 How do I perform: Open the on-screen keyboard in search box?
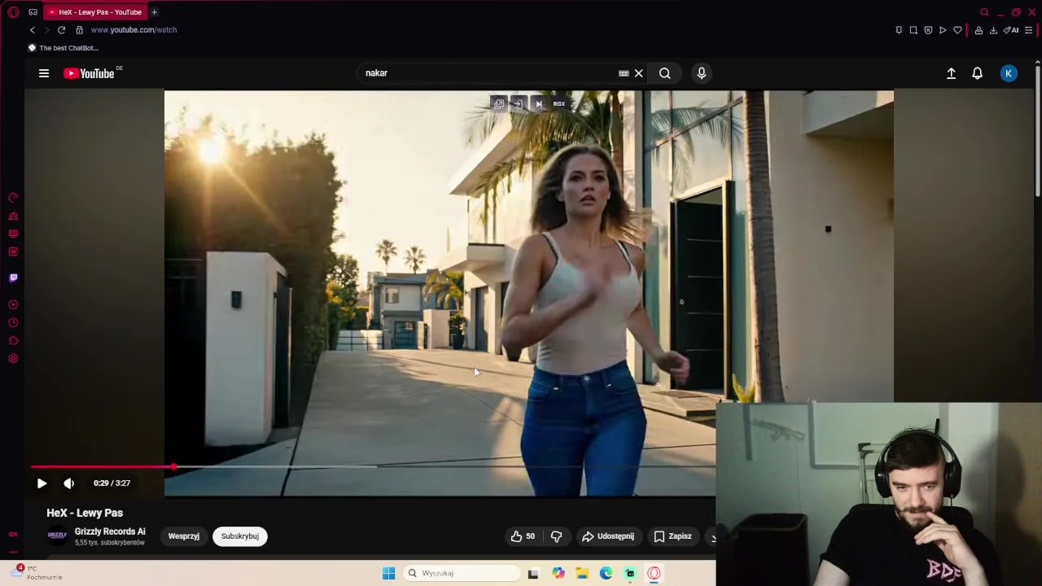(624, 73)
